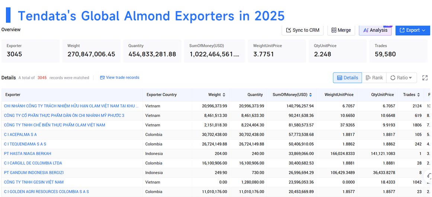This screenshot has width=432, height=197.
Task: Click the Sync to CRM button
Action: [303, 30]
